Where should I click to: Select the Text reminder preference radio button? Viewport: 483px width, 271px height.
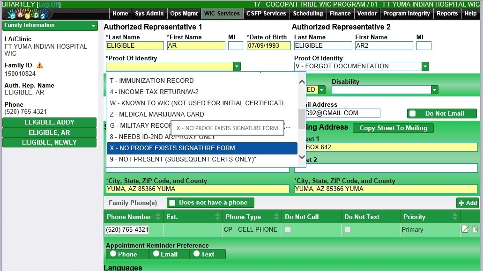click(197, 254)
